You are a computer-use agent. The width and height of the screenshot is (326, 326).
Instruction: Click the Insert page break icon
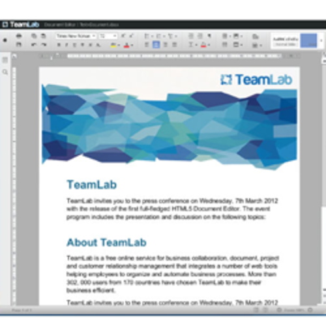[x=225, y=45]
